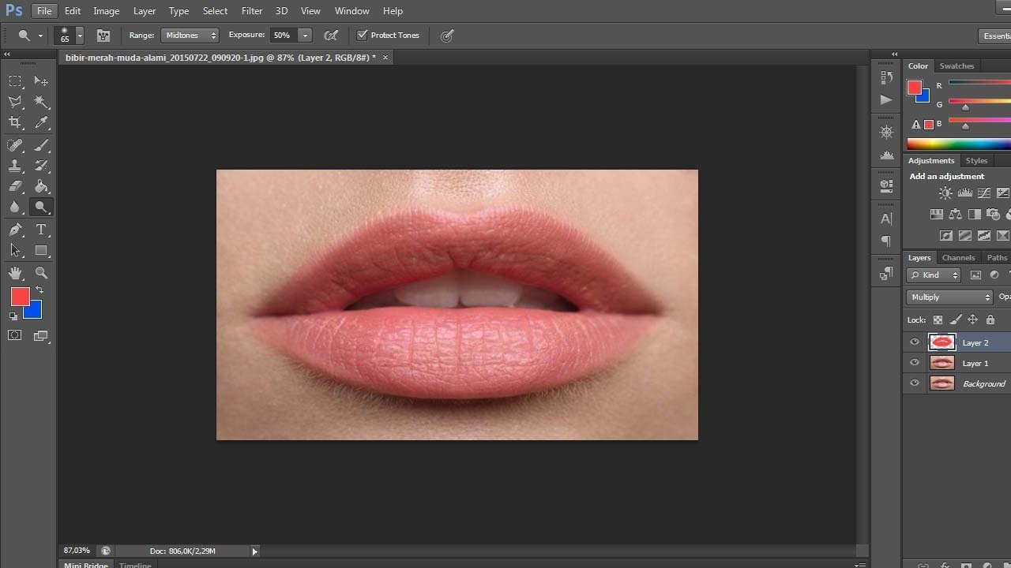Enable airbrush-style build-up effects
Image resolution: width=1011 pixels, height=568 pixels.
[331, 35]
